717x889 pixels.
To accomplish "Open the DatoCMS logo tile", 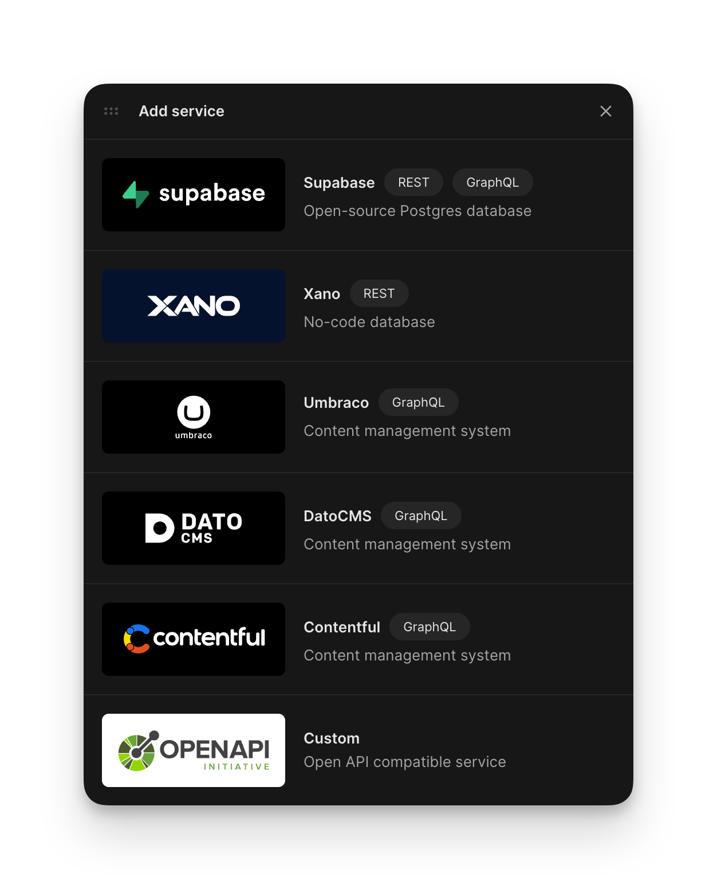I will point(194,528).
